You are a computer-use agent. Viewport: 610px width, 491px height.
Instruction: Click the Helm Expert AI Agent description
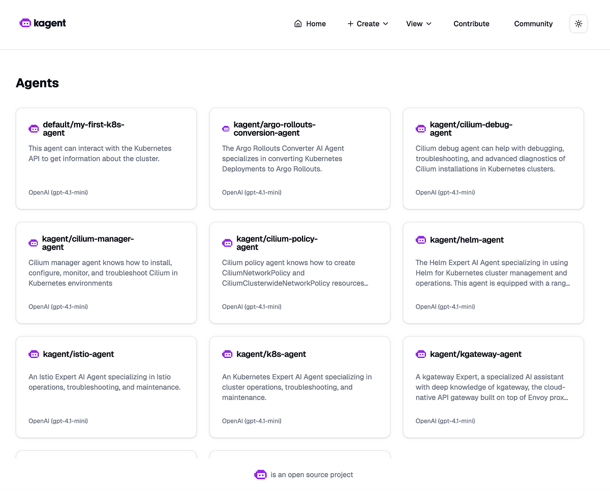click(x=493, y=273)
